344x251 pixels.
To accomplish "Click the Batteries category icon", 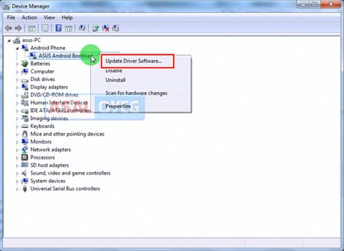I will coord(25,63).
